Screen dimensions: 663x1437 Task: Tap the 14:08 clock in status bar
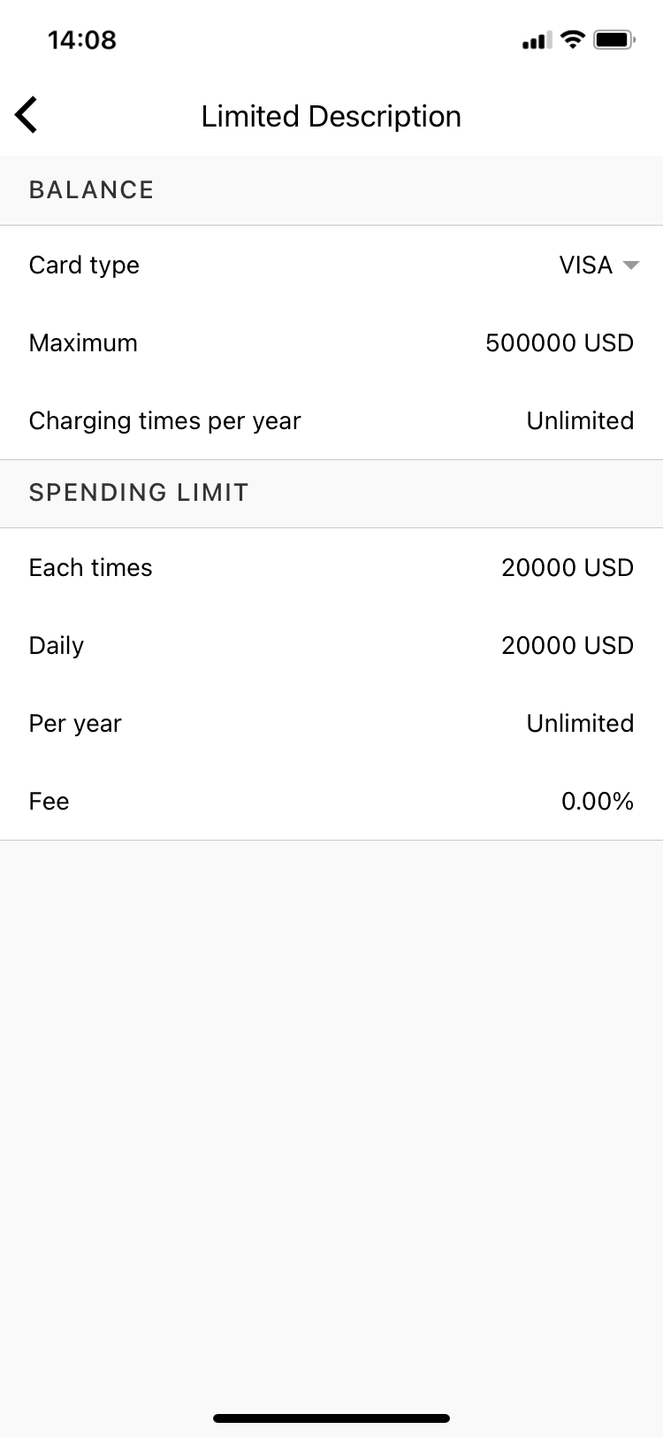(x=81, y=40)
